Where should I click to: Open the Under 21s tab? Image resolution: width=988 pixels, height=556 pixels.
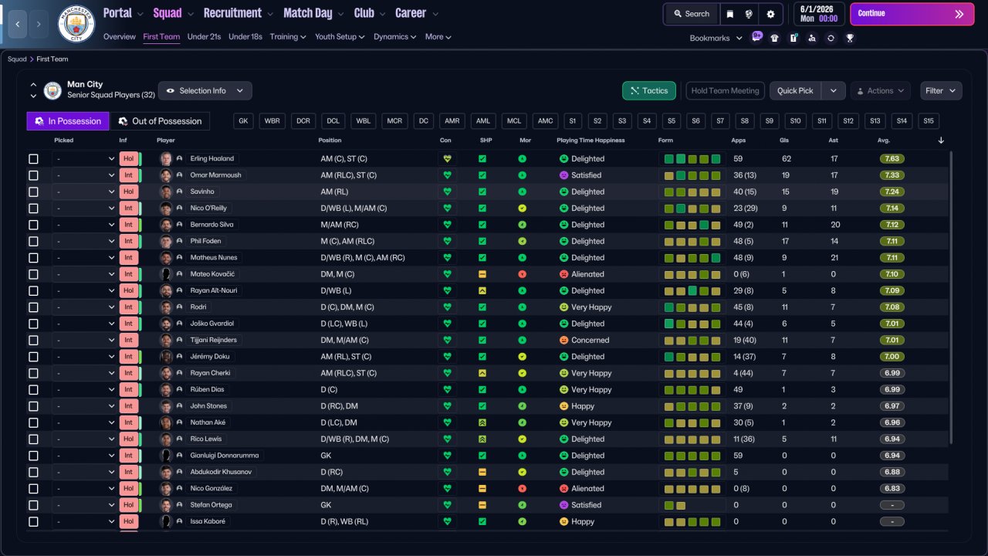click(204, 36)
